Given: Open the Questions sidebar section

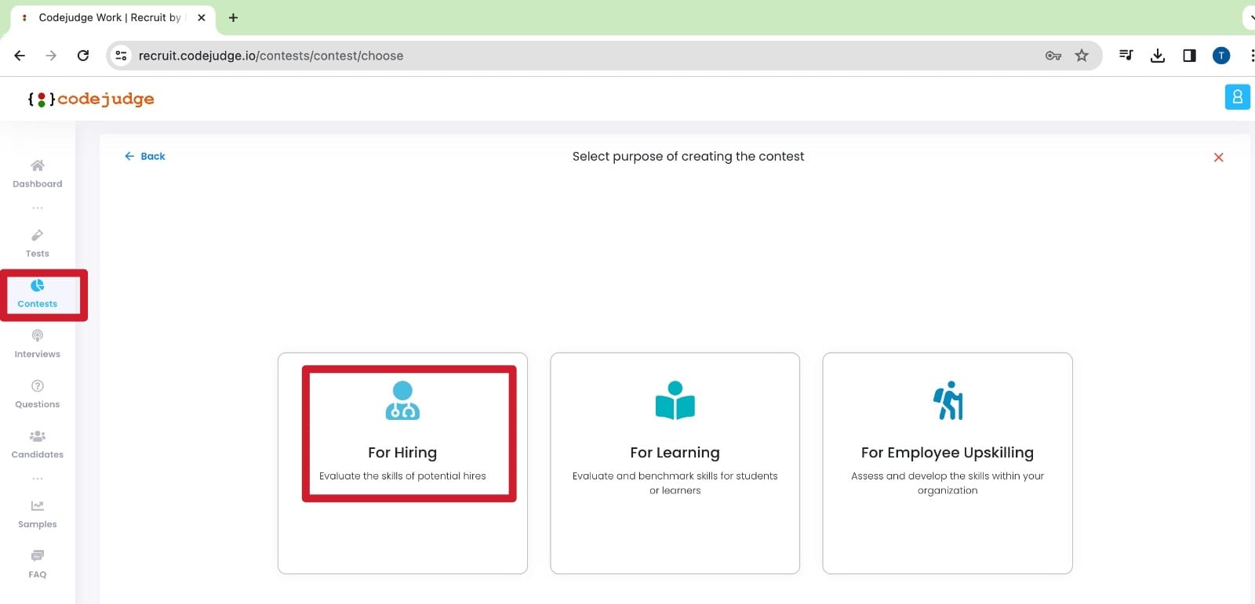Looking at the screenshot, I should 37,394.
